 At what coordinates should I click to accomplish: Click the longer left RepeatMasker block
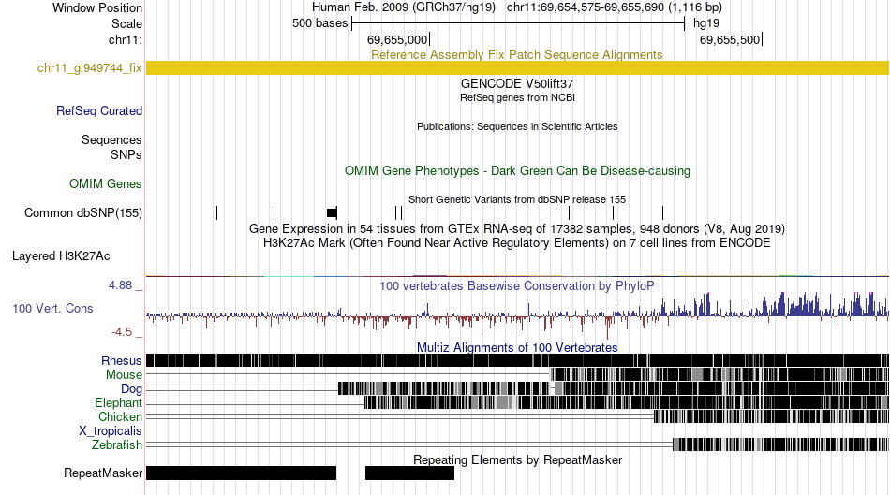coord(241,473)
